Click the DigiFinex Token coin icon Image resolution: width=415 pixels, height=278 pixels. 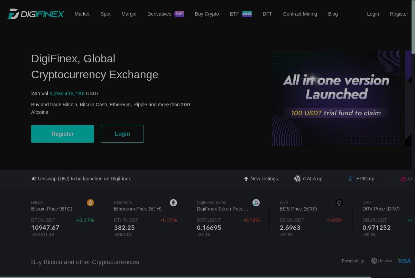256,203
